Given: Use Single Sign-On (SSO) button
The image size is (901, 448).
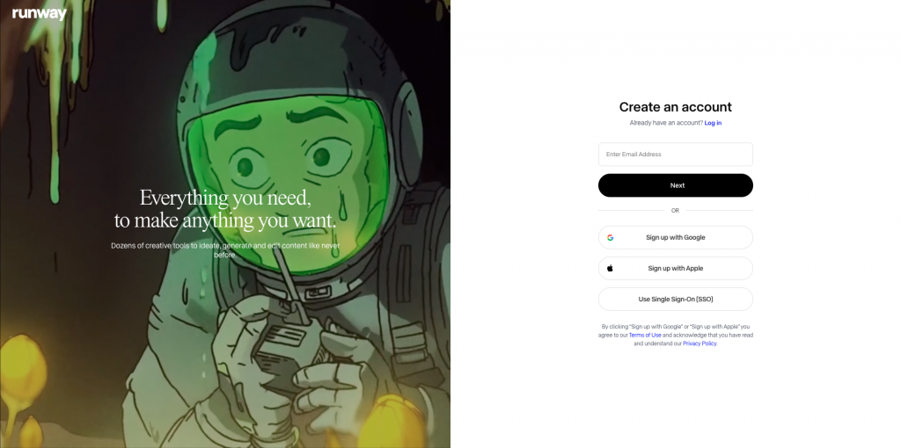Looking at the screenshot, I should [x=675, y=299].
